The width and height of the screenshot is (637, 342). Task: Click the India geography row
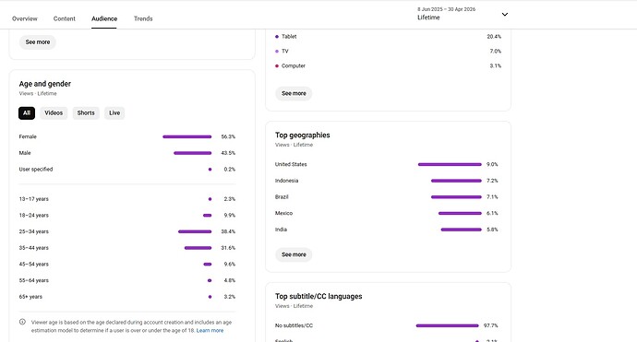click(x=386, y=230)
